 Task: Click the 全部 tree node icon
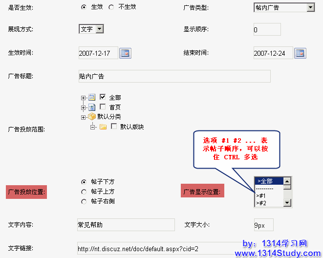pos(92,98)
